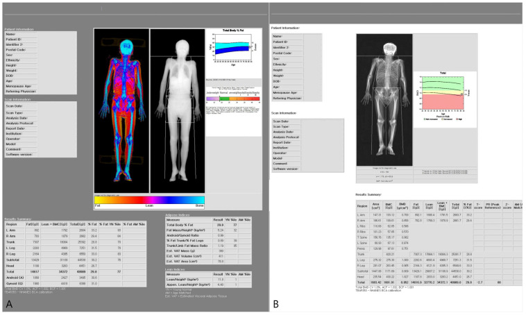Click the grayscale soft-tissue body scan in panel A

178,111
